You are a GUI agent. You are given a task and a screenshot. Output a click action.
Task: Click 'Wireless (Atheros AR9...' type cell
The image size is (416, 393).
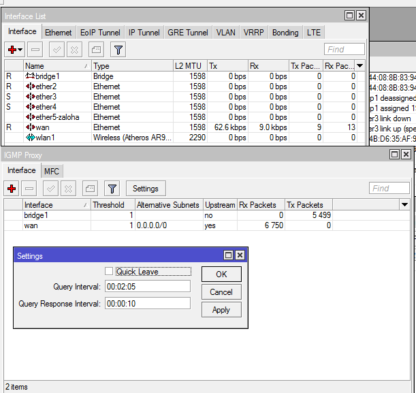132,138
